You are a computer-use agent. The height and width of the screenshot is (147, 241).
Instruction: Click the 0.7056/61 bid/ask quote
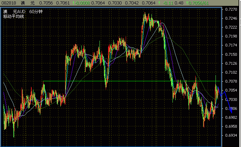tap(199, 3)
